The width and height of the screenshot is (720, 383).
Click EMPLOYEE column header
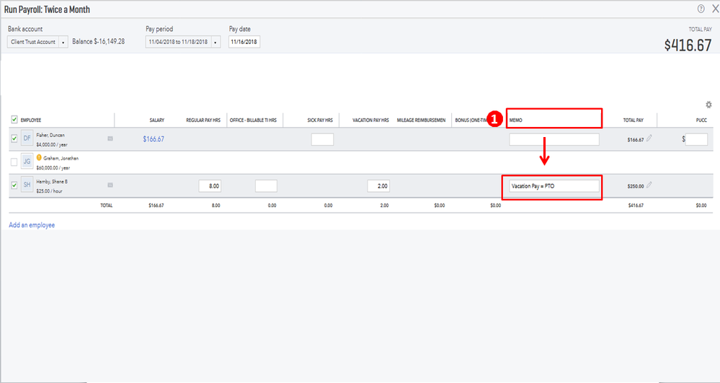tap(31, 120)
